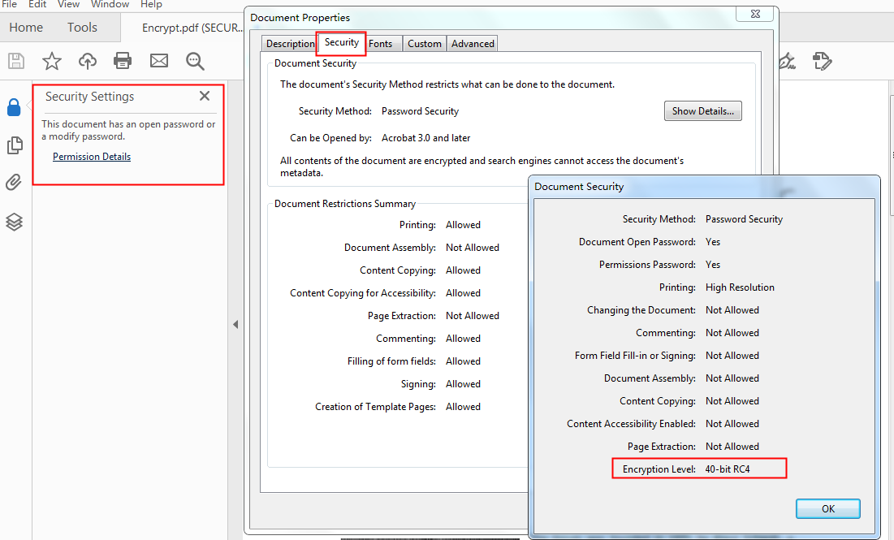The height and width of the screenshot is (540, 894).
Task: Click the Save disk icon in toolbar
Action: coord(16,61)
